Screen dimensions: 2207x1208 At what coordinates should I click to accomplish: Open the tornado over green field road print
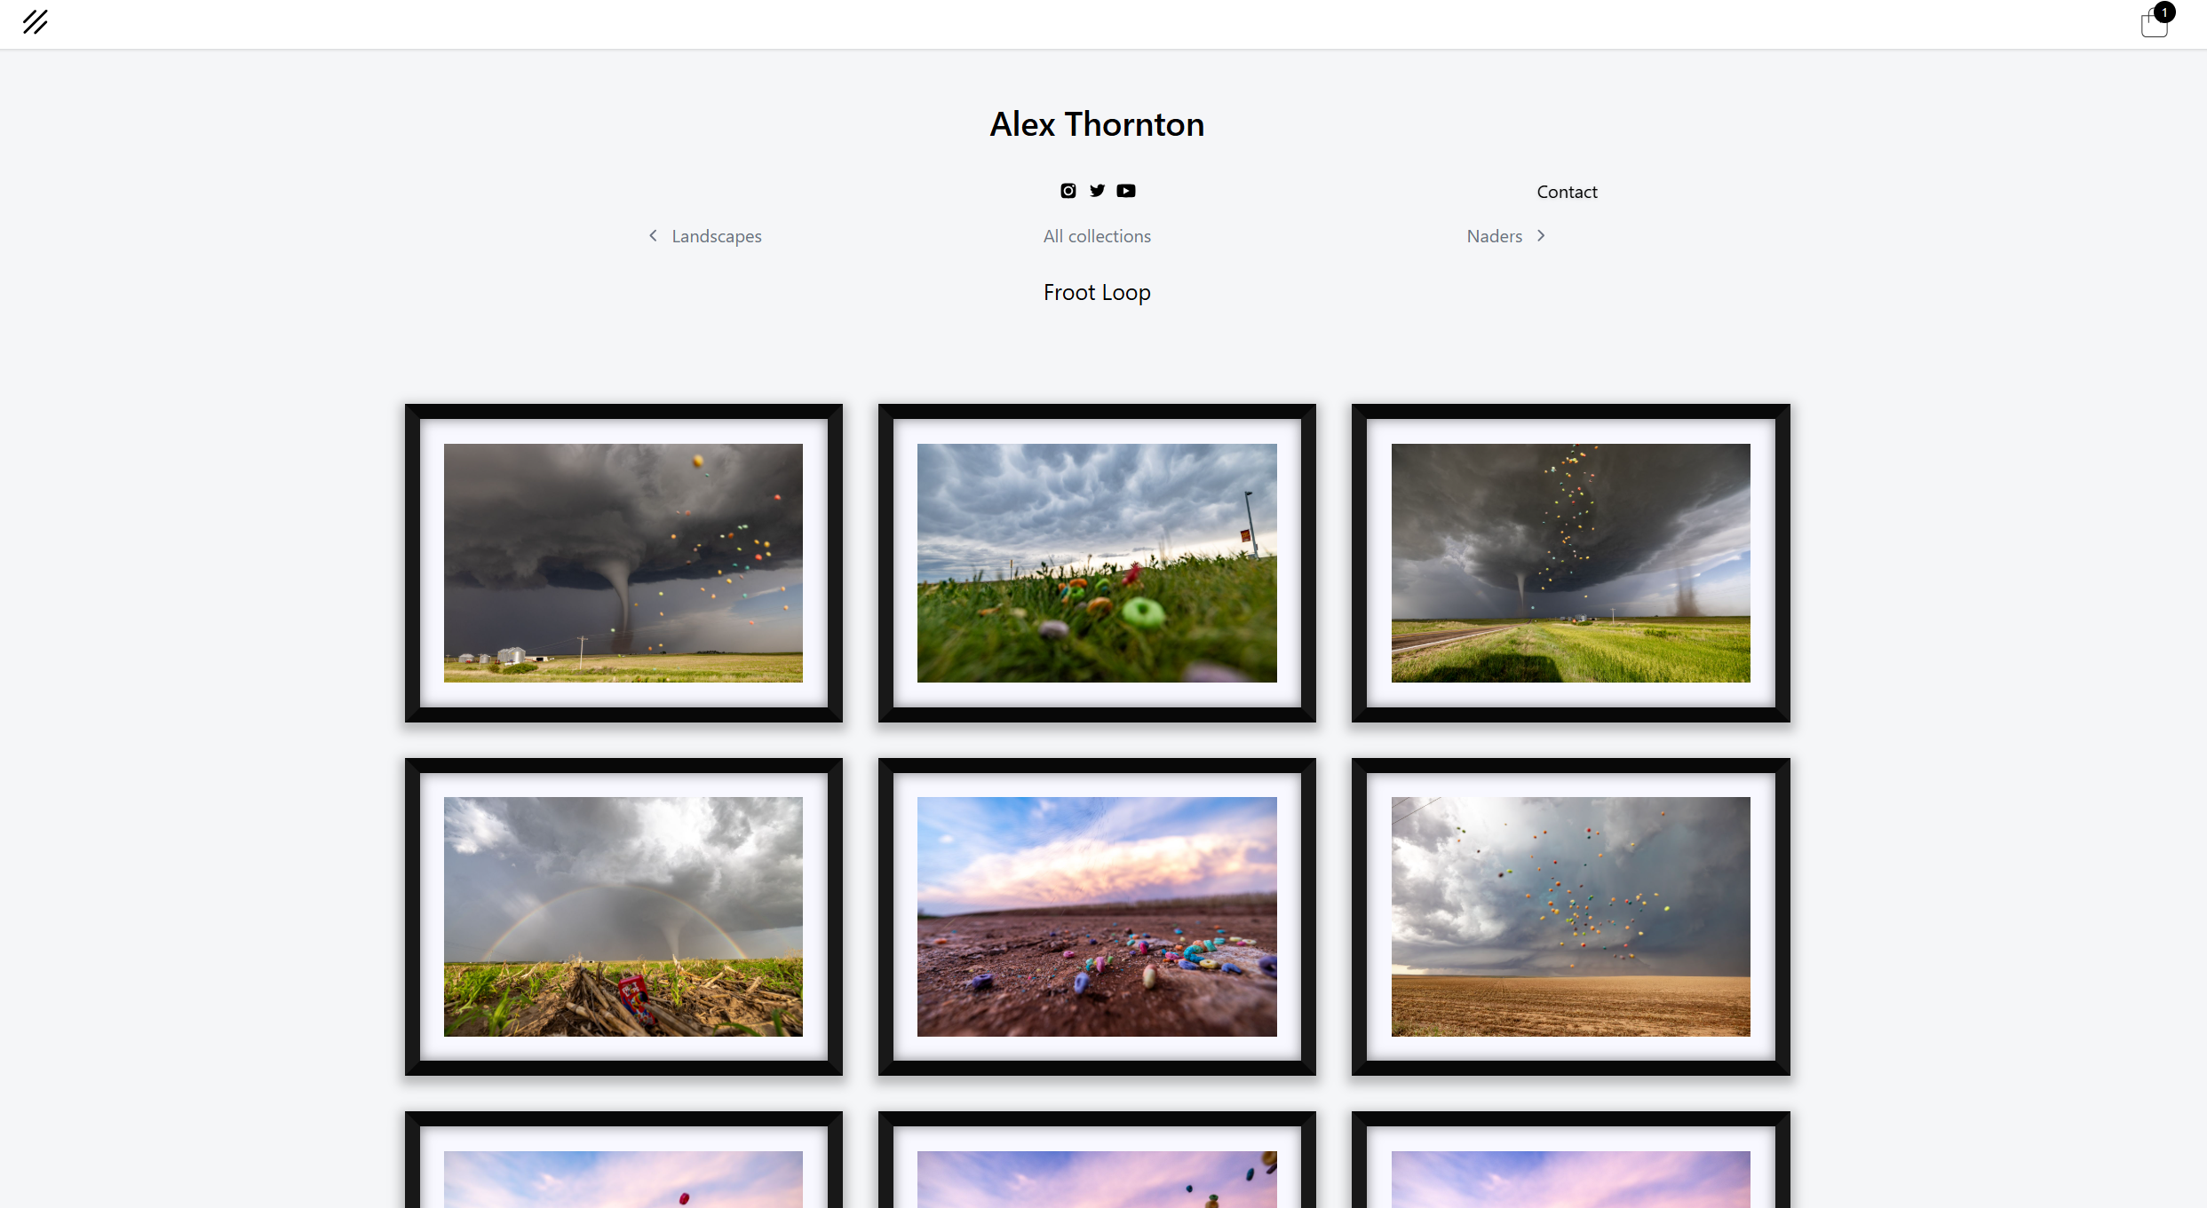[x=1570, y=563]
